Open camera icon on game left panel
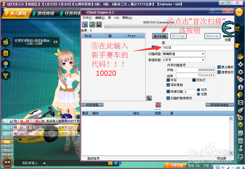 (x=6, y=53)
